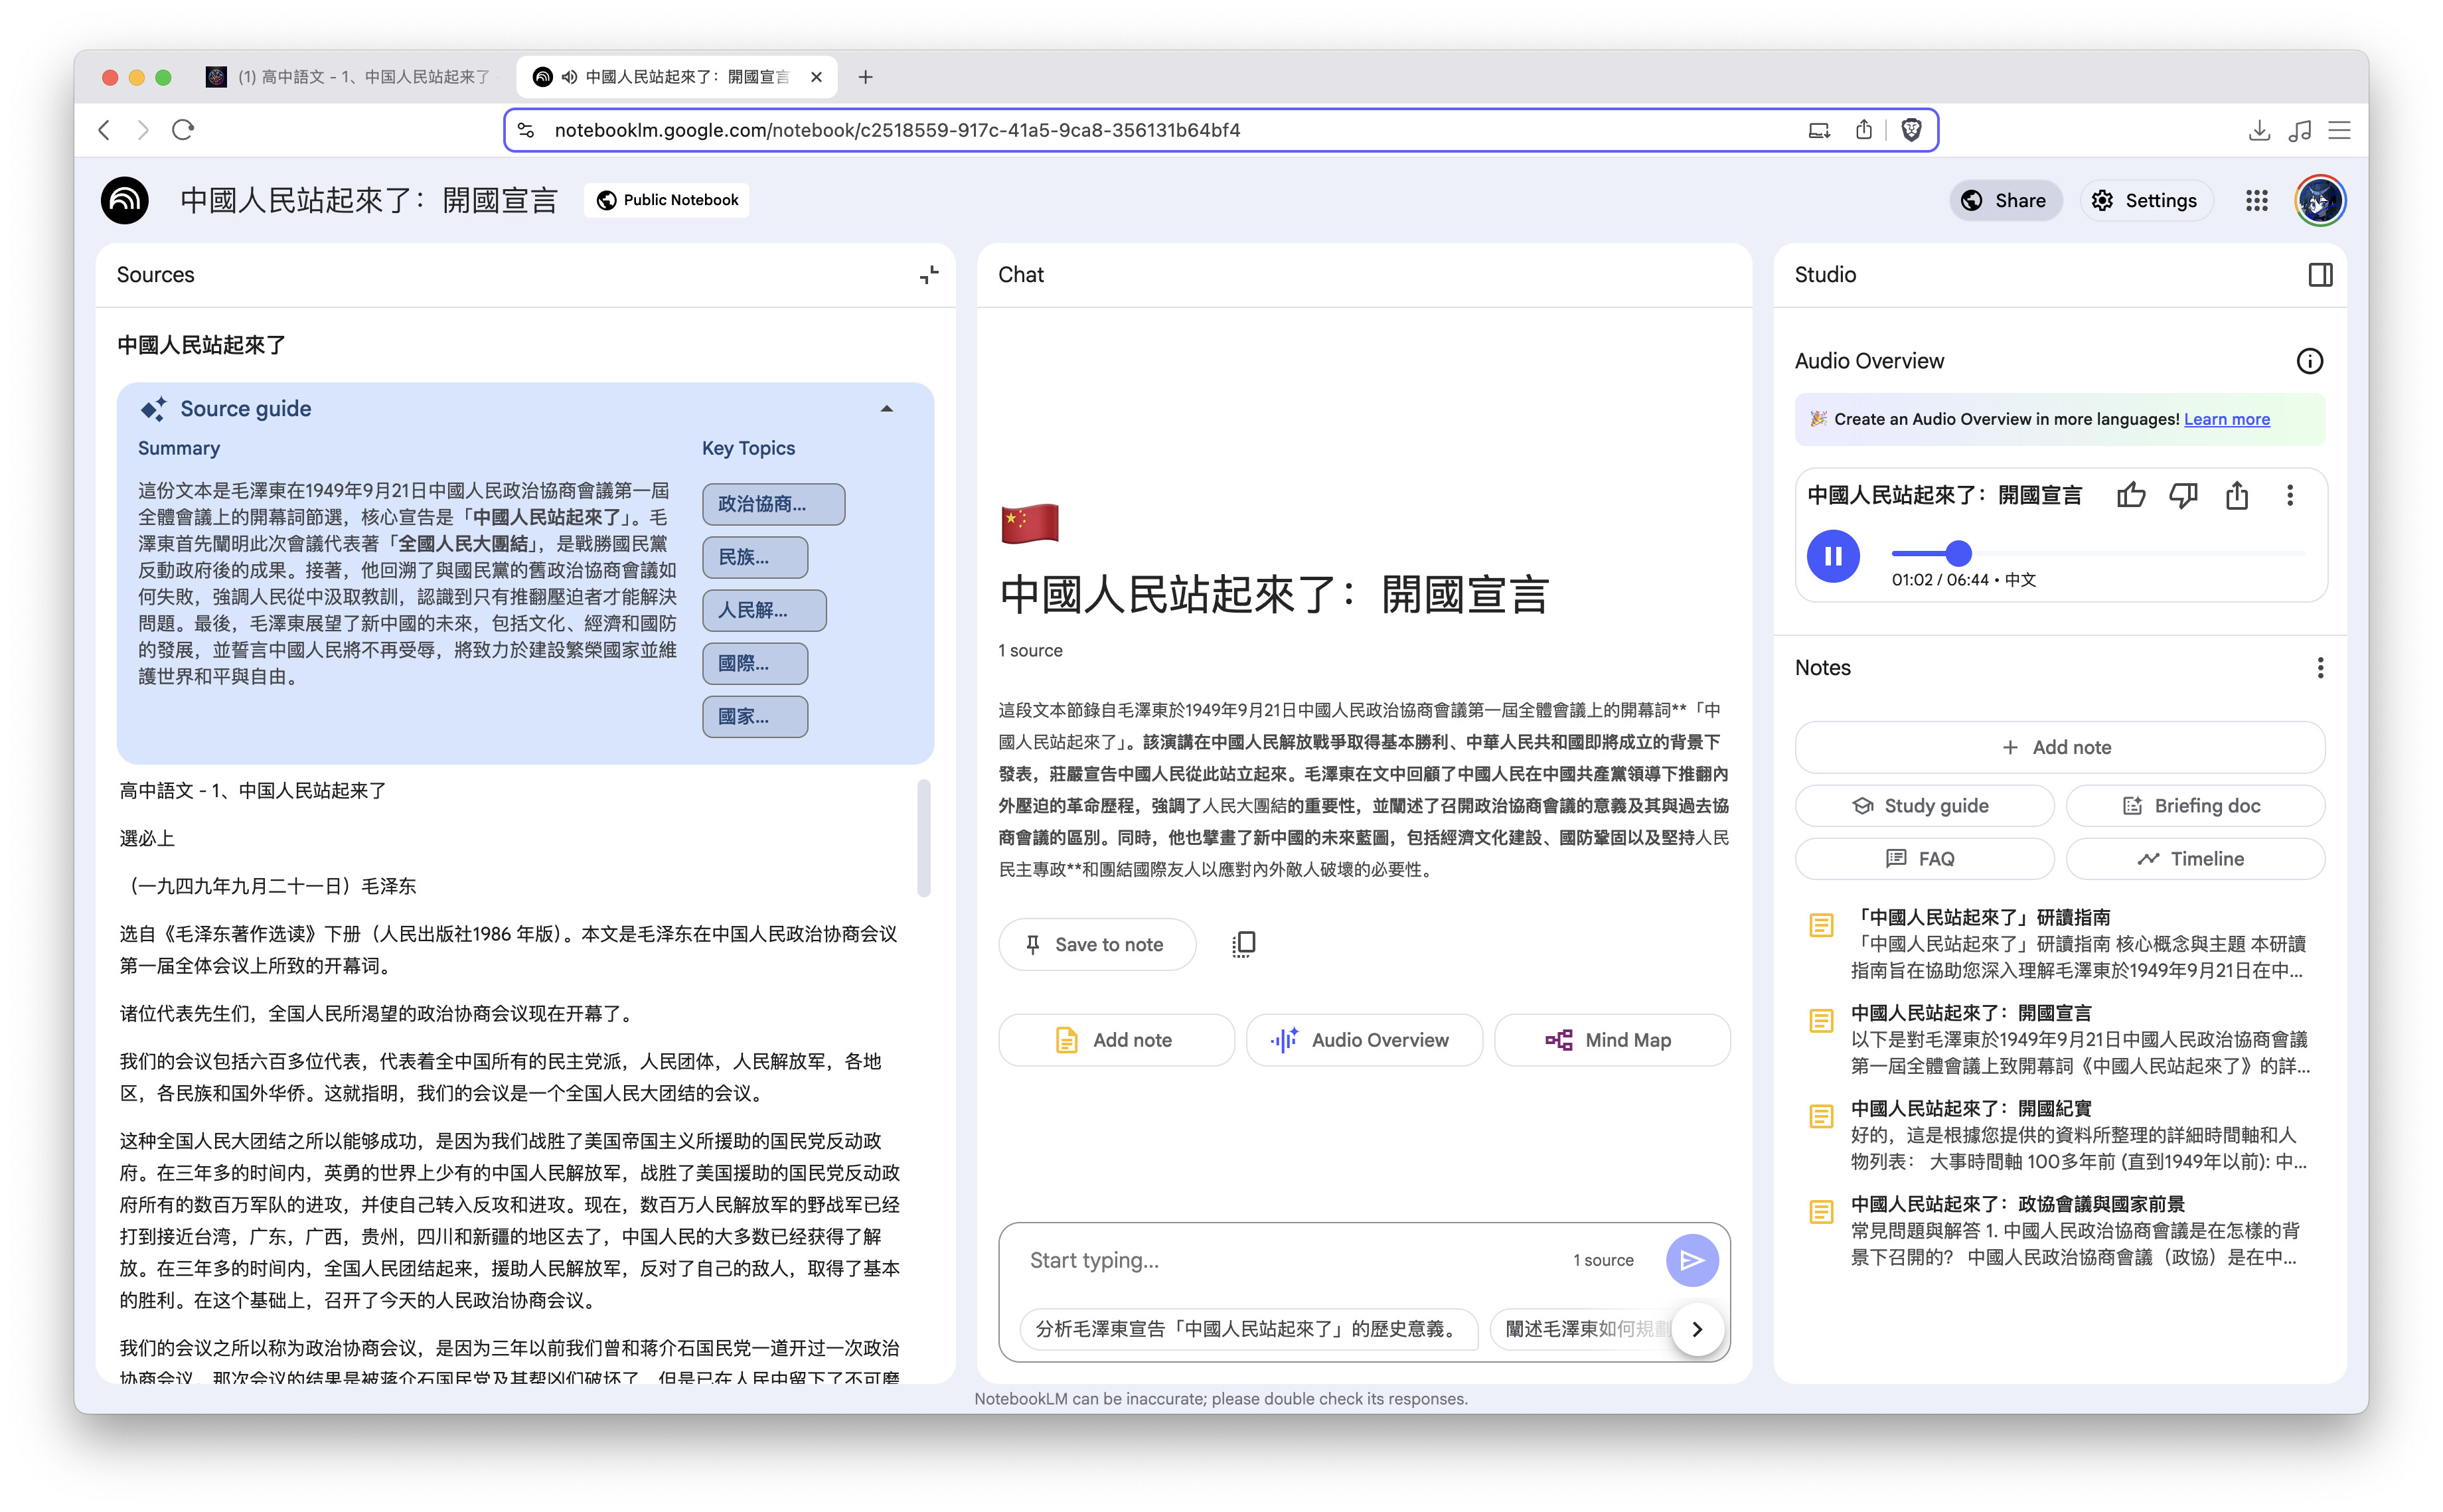This screenshot has height=1512, width=2443.
Task: Click the Learn more link about languages
Action: [x=2227, y=419]
